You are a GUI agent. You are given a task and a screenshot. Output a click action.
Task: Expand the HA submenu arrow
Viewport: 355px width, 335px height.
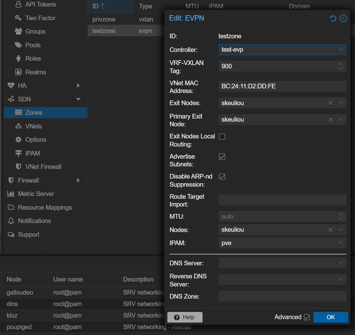[78, 86]
